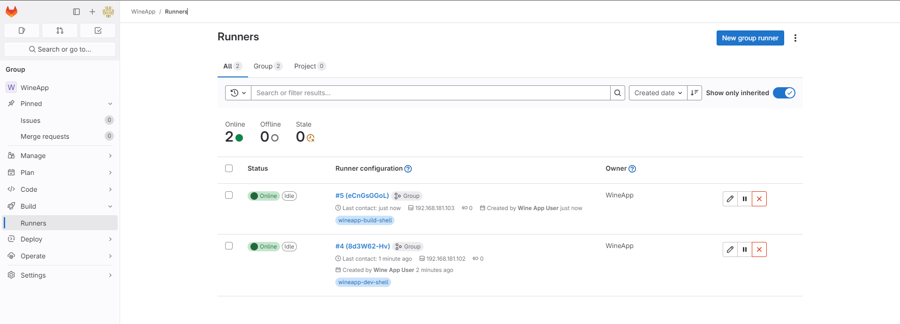The width and height of the screenshot is (900, 324).
Task: Expand the Settings section in sidebar
Action: click(60, 275)
